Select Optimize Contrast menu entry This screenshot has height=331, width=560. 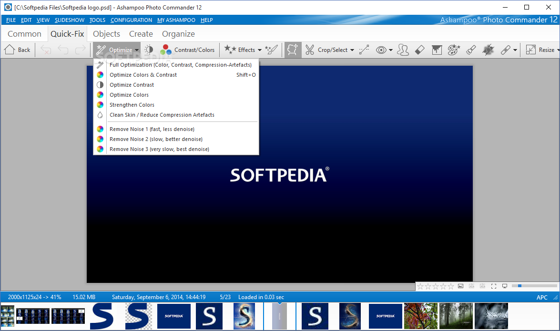pos(176,85)
